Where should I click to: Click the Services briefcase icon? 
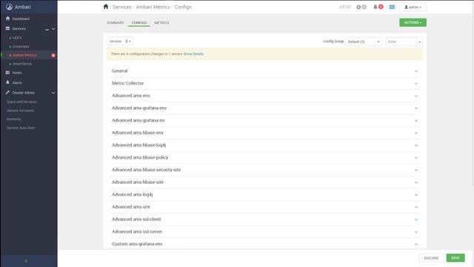pyautogui.click(x=8, y=28)
